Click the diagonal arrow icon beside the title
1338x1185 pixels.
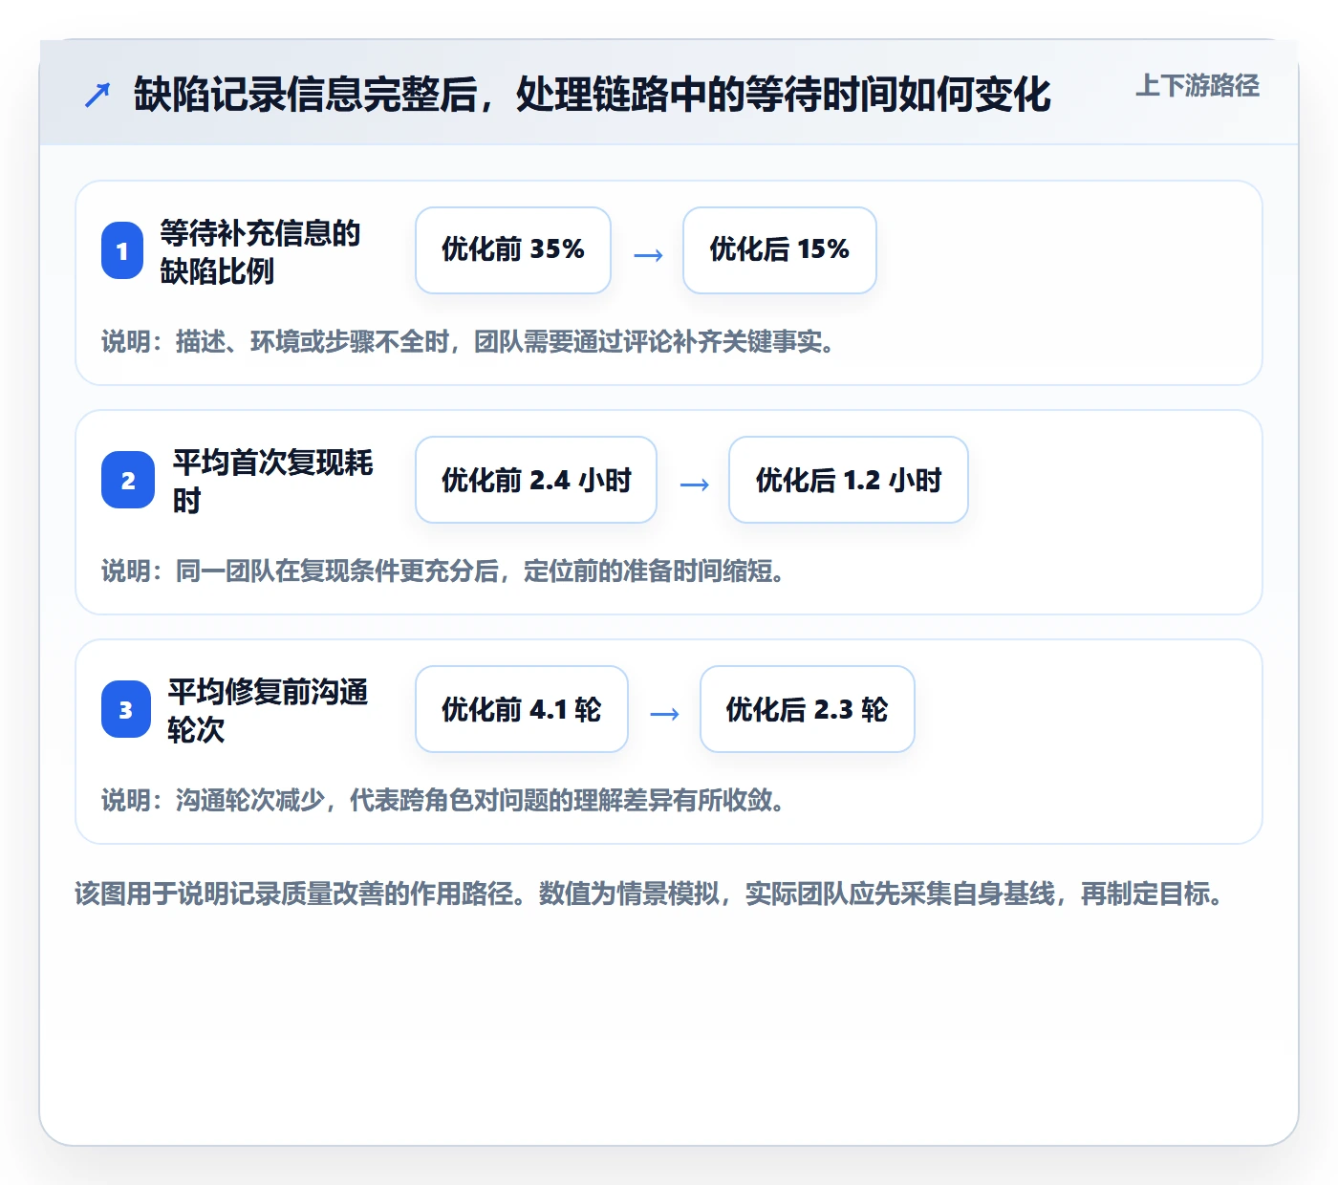pyautogui.click(x=97, y=95)
